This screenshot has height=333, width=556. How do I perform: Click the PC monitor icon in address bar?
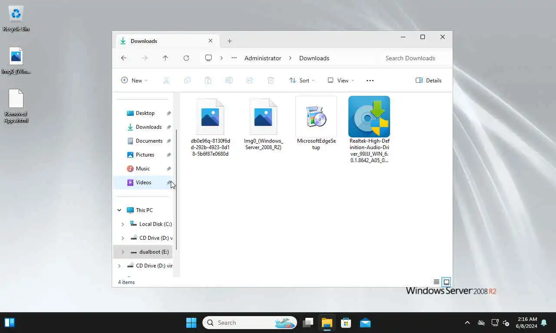click(x=208, y=58)
